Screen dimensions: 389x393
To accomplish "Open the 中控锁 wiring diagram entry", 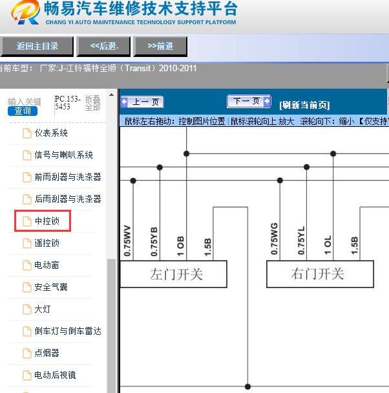I will tap(47, 221).
